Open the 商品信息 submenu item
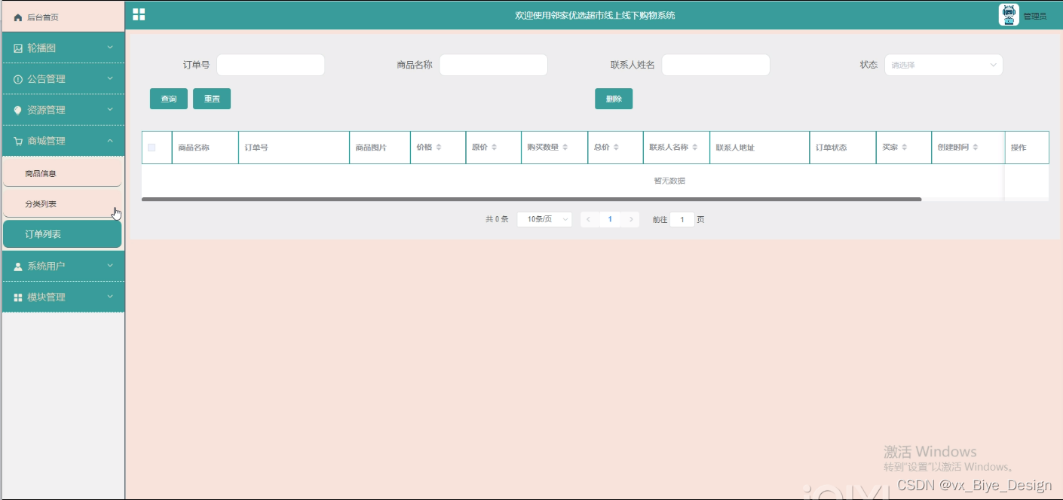 click(63, 173)
